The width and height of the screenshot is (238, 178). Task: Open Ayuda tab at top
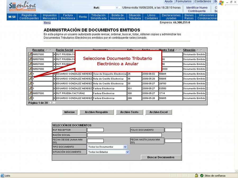[x=168, y=2]
